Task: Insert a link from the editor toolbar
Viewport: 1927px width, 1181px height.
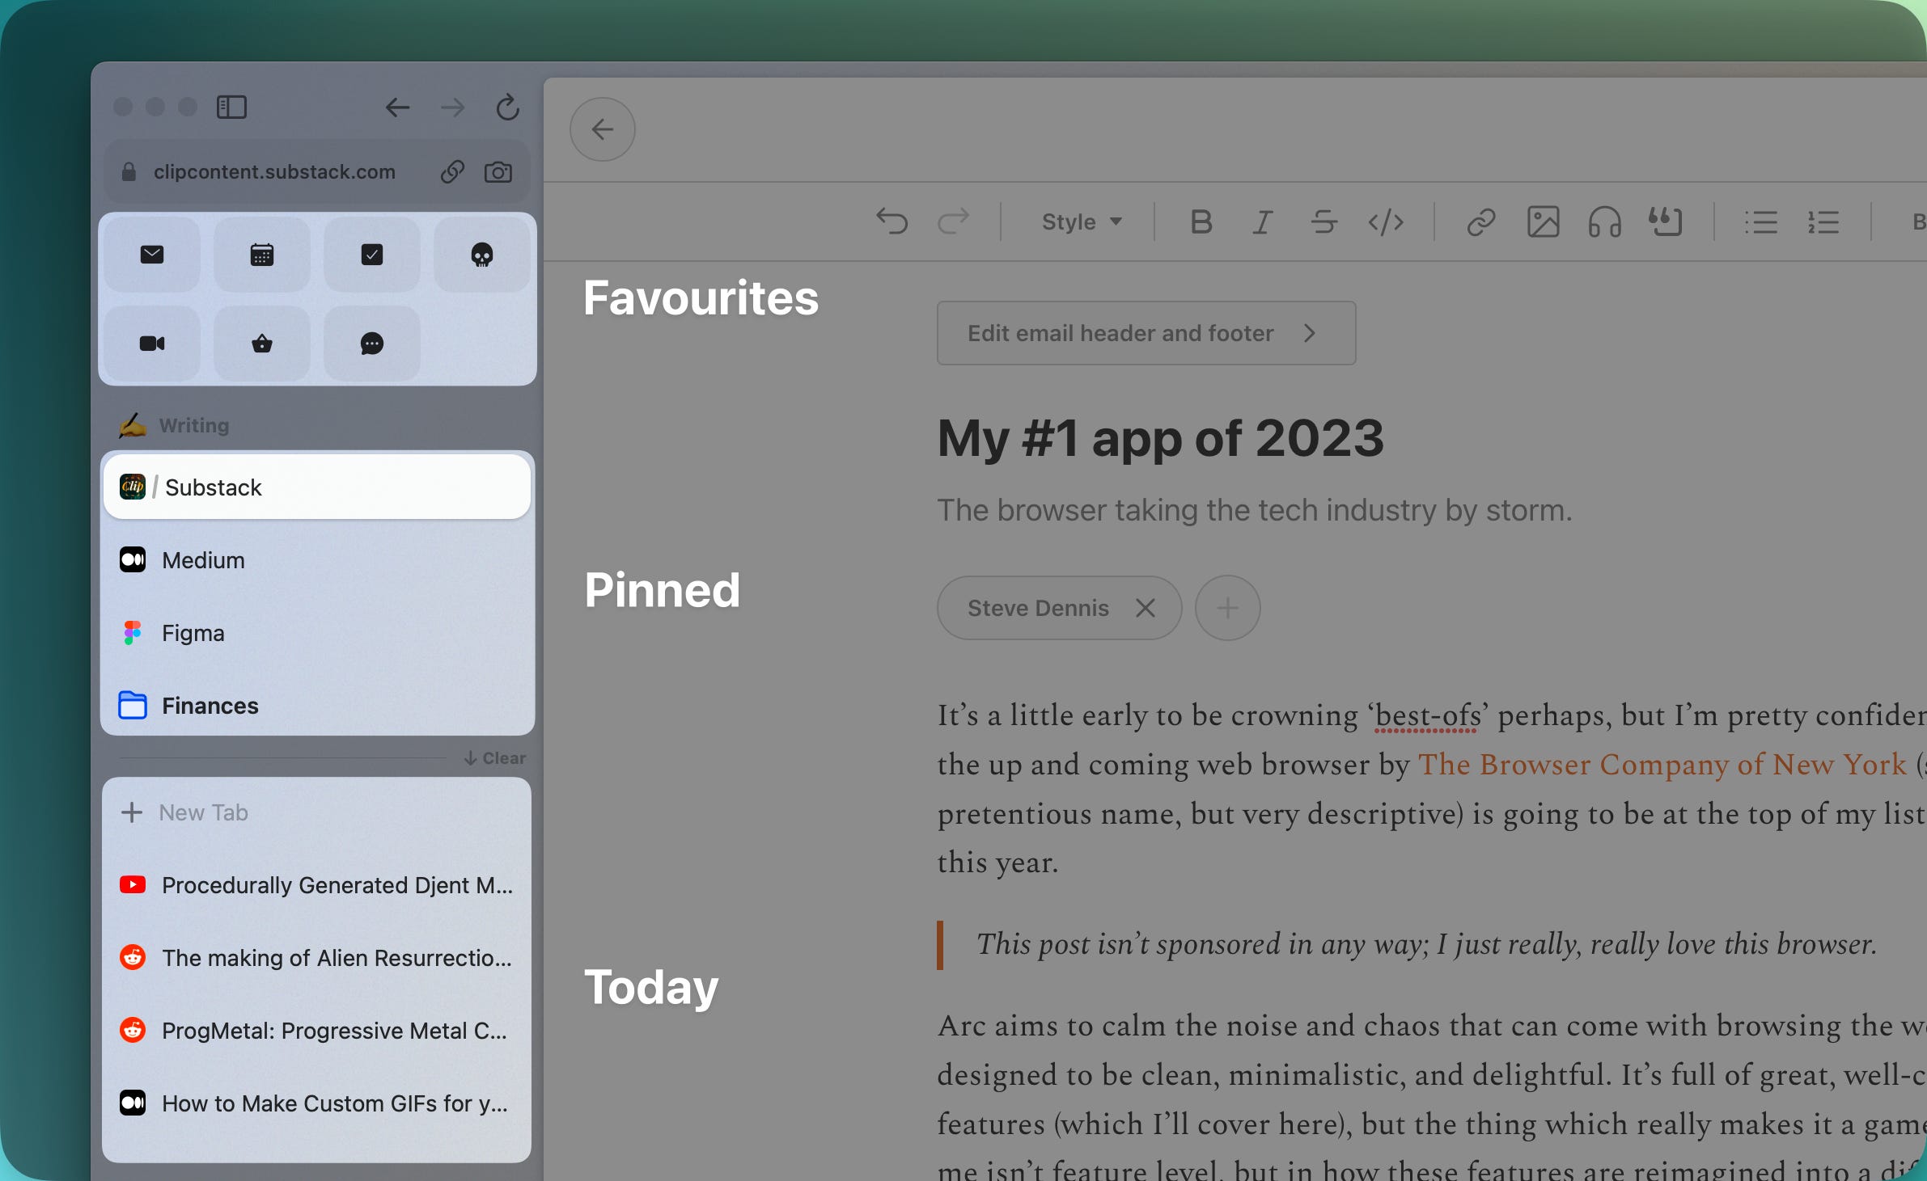Action: pyautogui.click(x=1481, y=221)
